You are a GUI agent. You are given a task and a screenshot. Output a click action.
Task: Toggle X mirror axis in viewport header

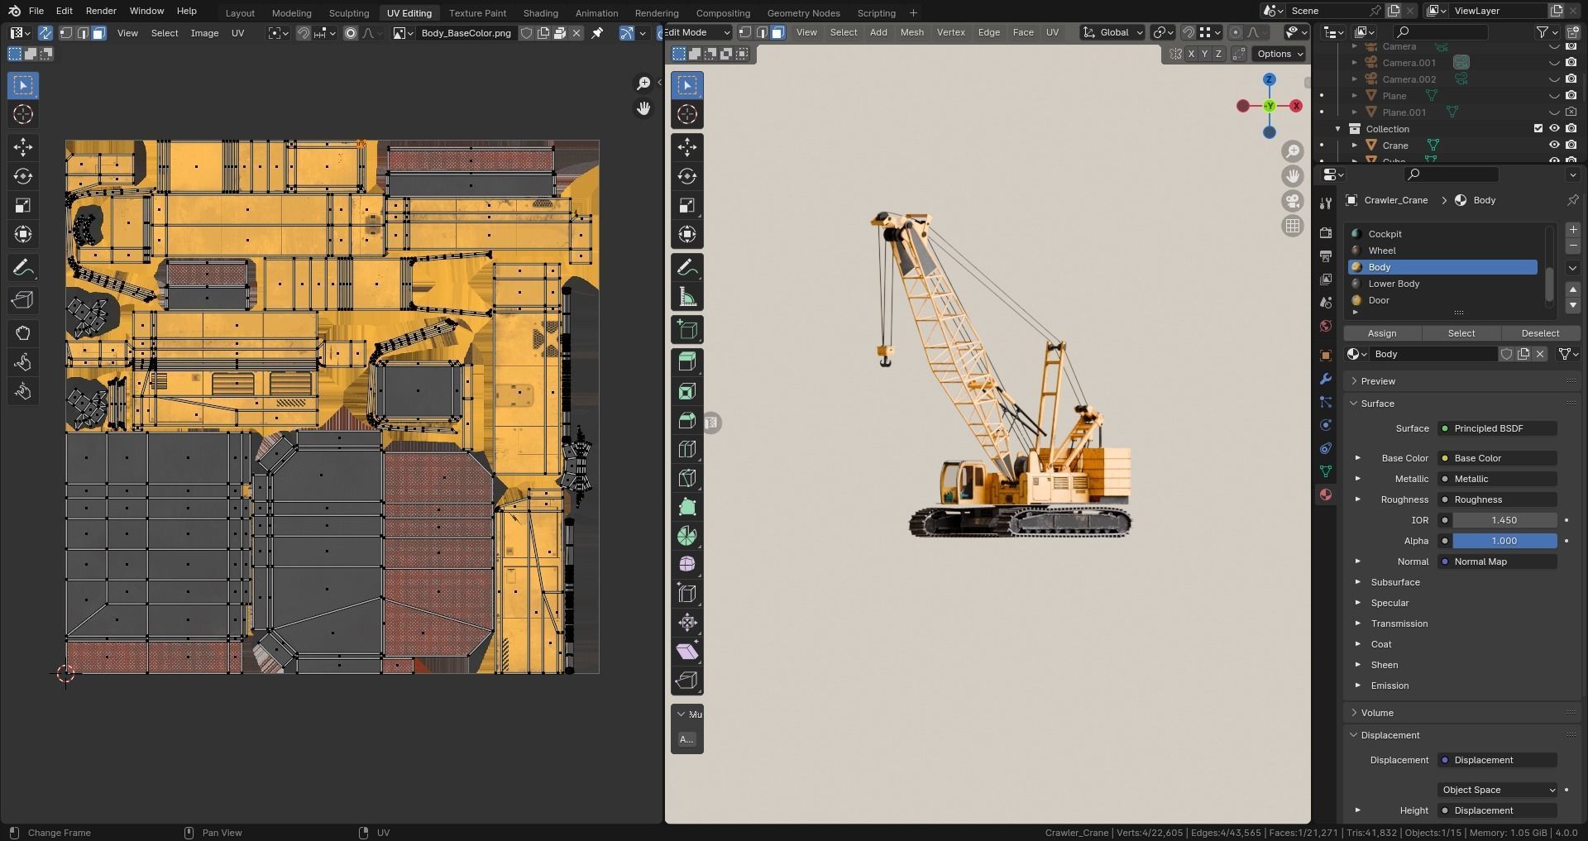1191,54
